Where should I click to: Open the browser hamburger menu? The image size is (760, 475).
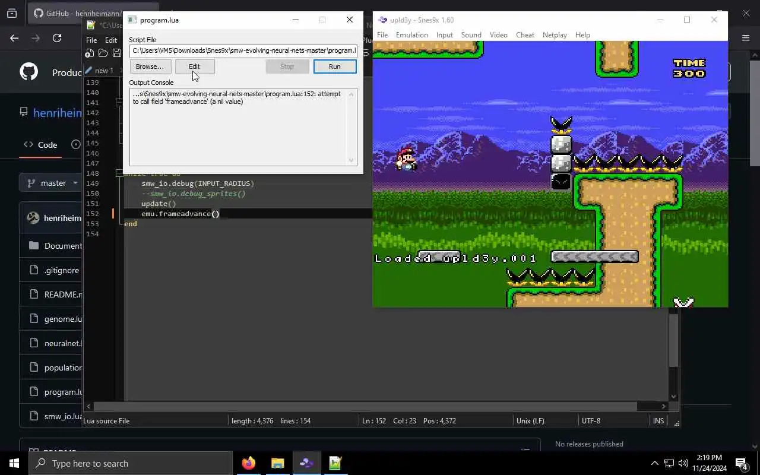(x=746, y=38)
